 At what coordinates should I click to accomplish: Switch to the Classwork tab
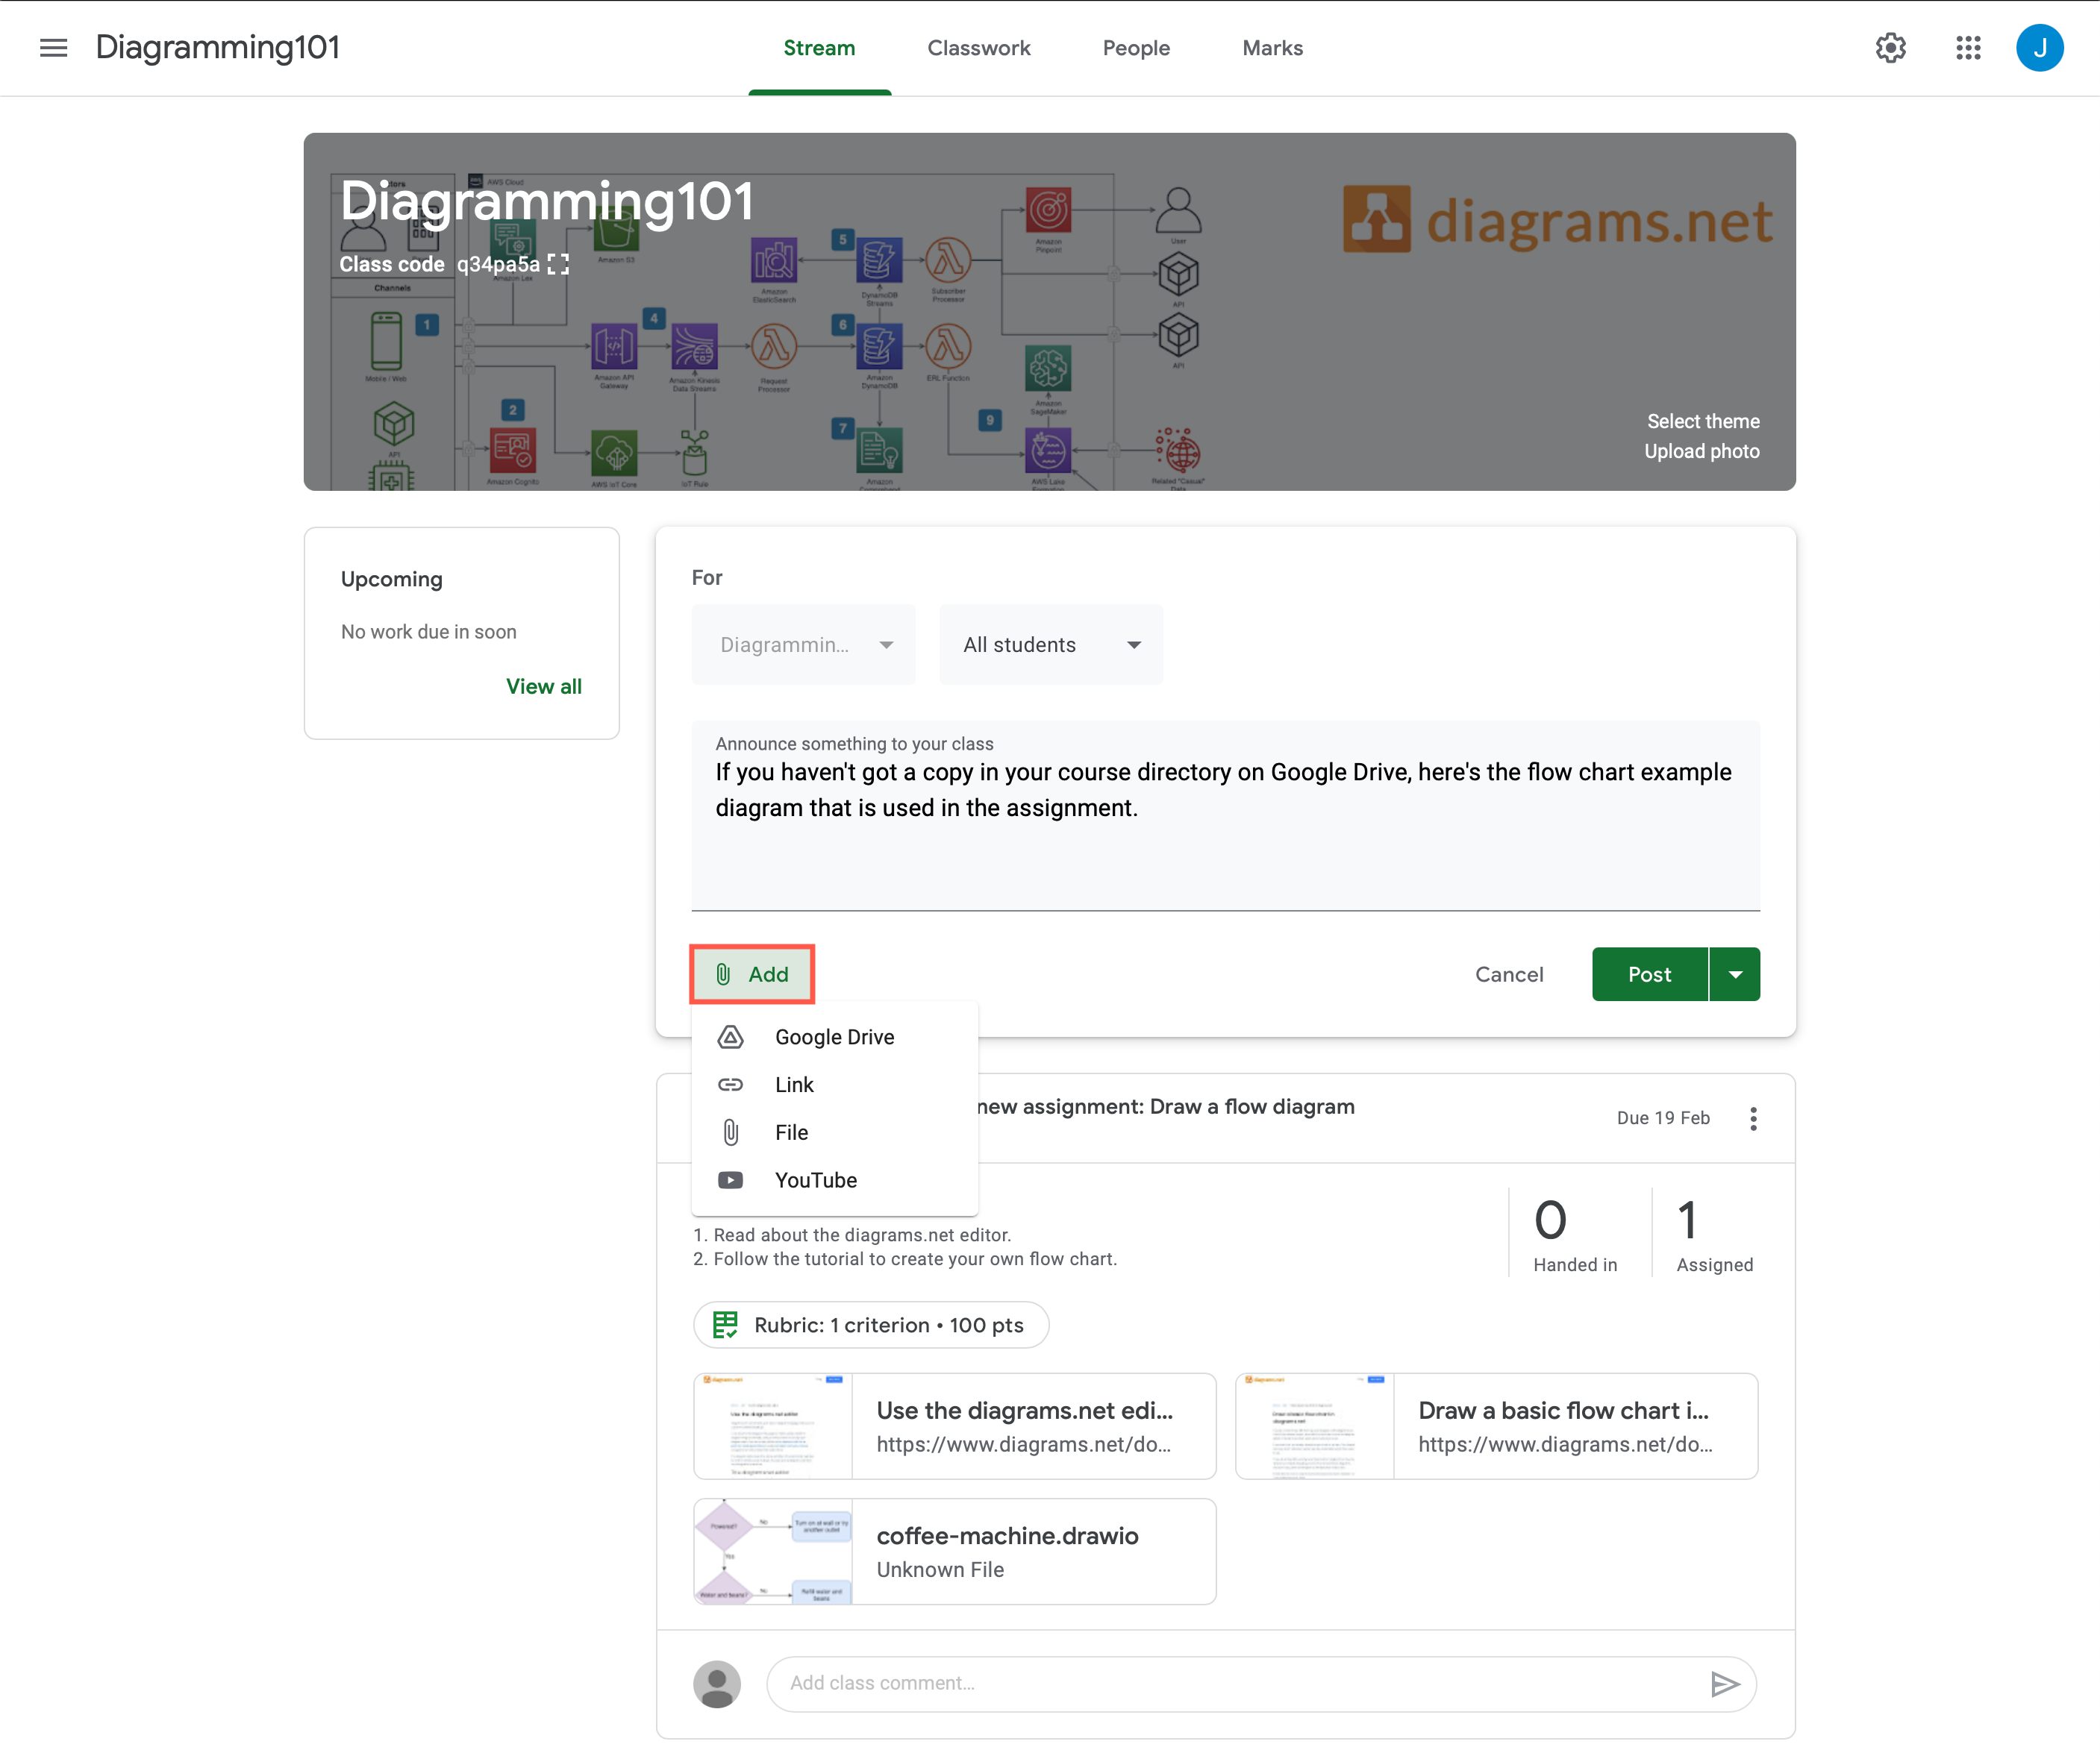point(979,47)
